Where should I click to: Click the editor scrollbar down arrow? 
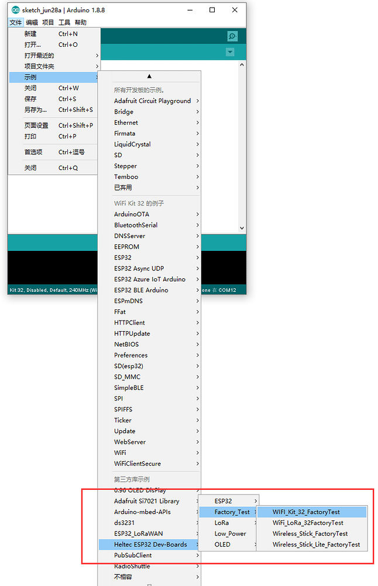[242, 228]
